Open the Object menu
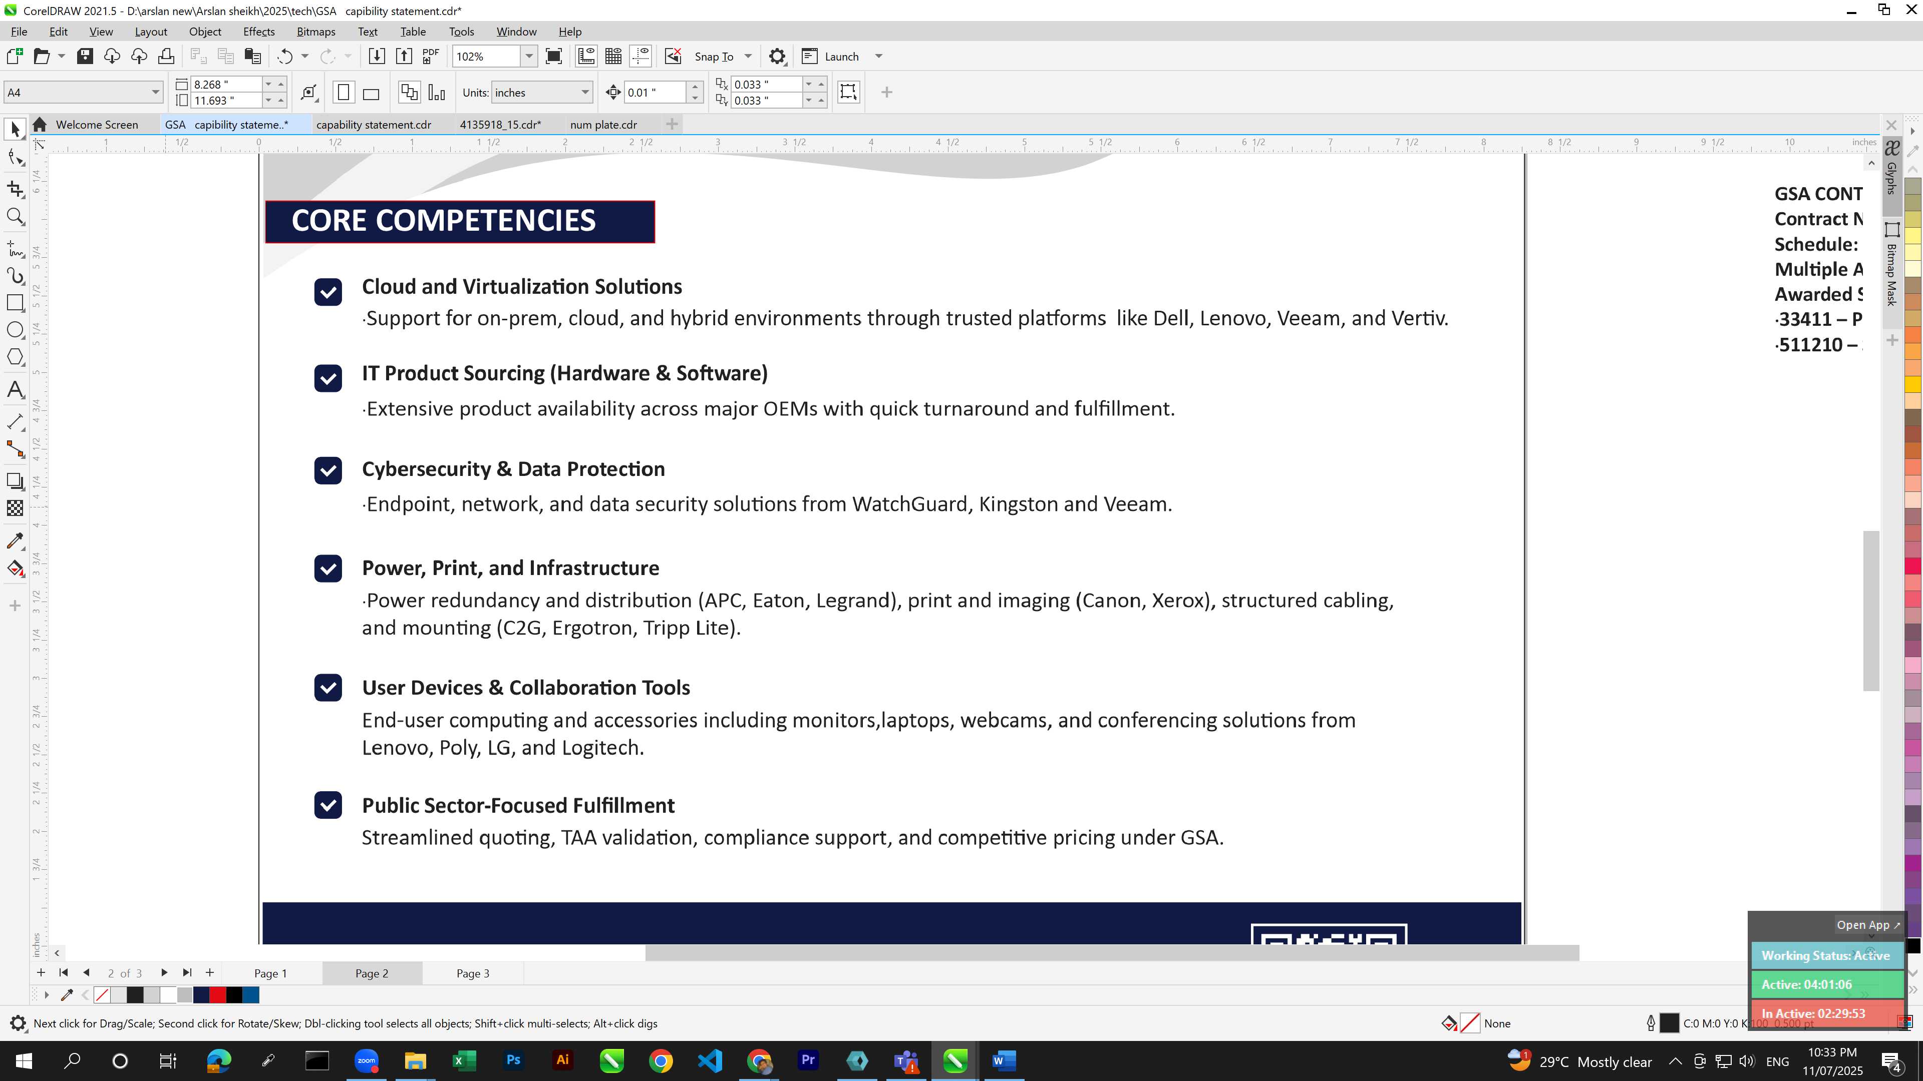 click(x=204, y=32)
